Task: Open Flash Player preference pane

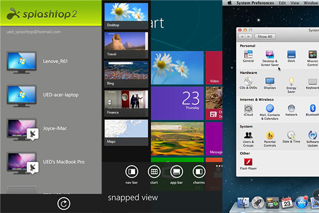Action: point(248,162)
